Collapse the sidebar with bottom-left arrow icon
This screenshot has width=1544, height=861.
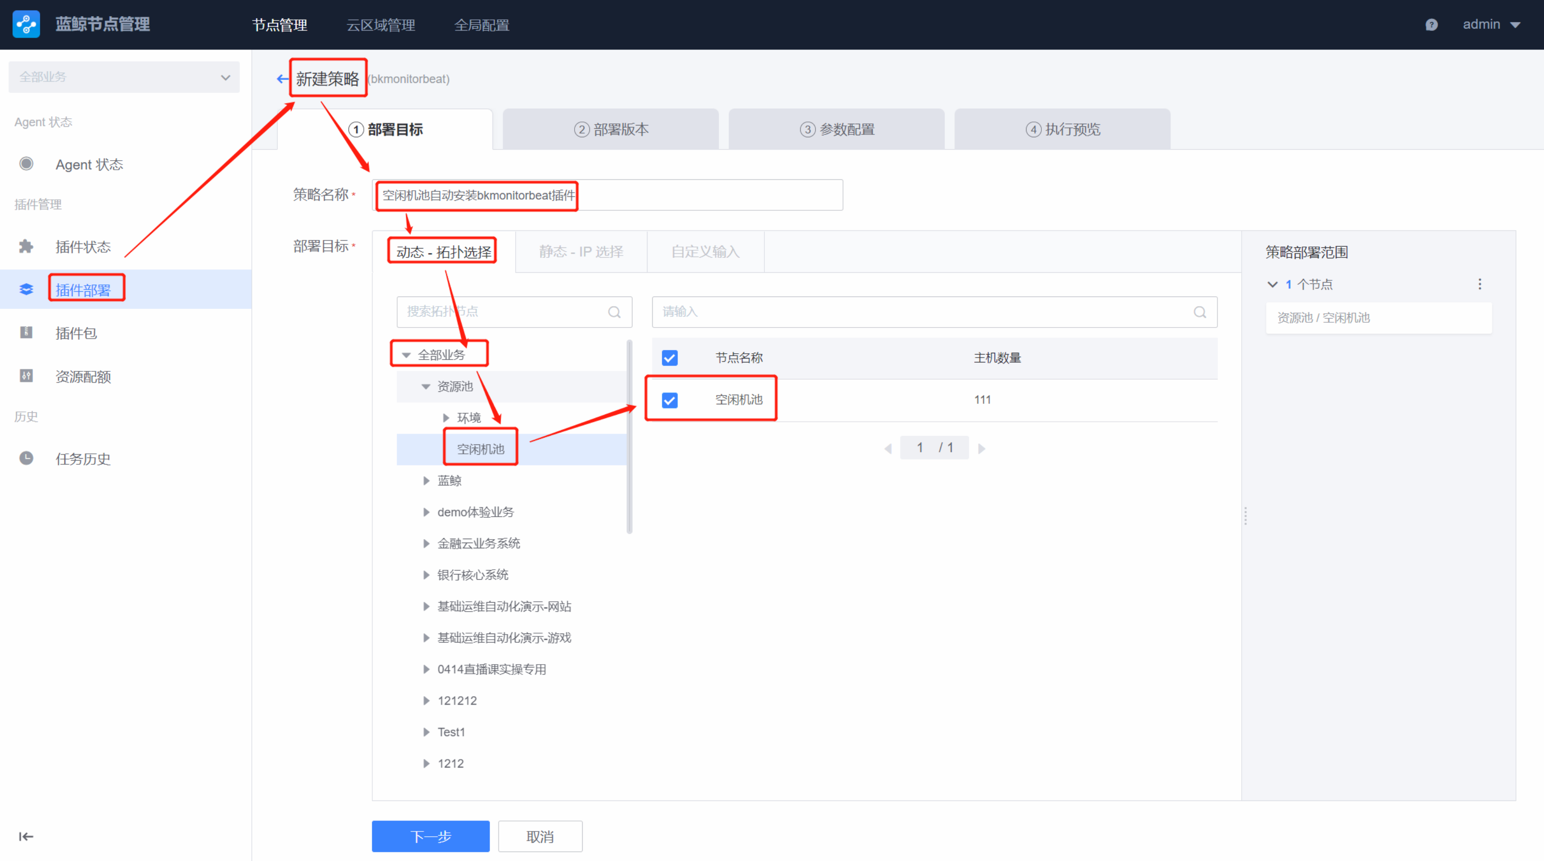coord(26,836)
